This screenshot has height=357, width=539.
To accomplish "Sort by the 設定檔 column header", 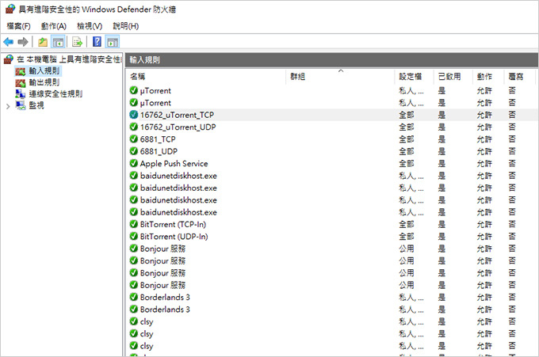I will pyautogui.click(x=415, y=77).
